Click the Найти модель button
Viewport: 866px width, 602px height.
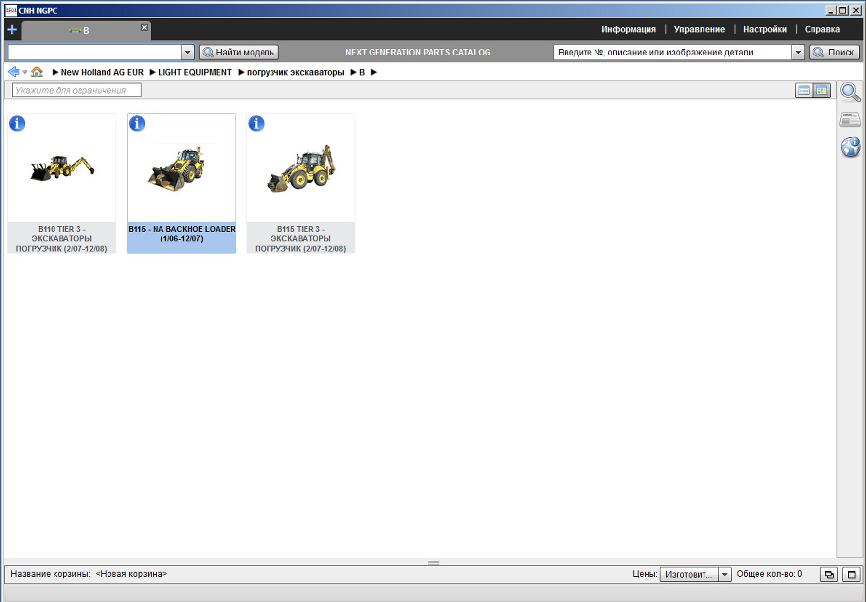coord(239,52)
